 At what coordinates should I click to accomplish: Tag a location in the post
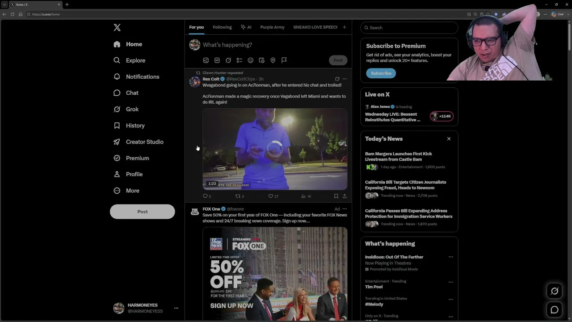[x=273, y=60]
